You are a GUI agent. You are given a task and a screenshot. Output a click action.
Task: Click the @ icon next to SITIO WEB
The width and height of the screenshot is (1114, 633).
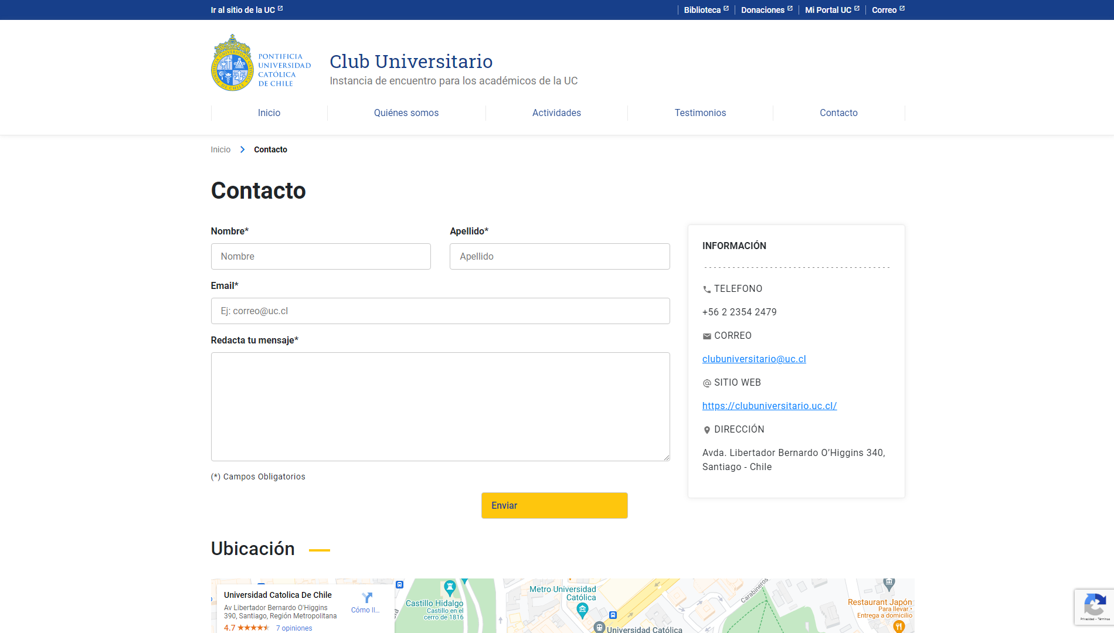click(707, 383)
